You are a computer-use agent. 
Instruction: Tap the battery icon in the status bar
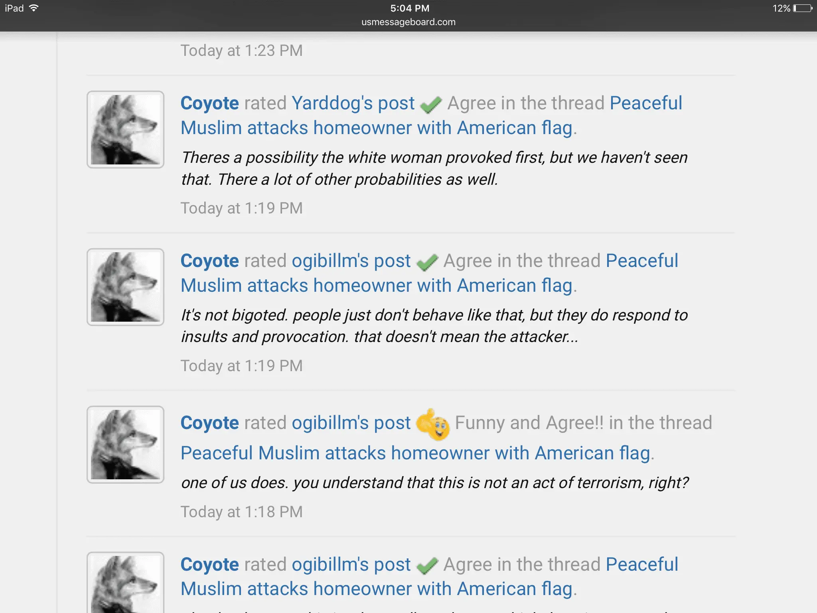point(802,8)
